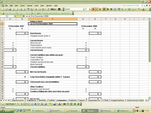Toggle Align Left

(x=104, y=9)
